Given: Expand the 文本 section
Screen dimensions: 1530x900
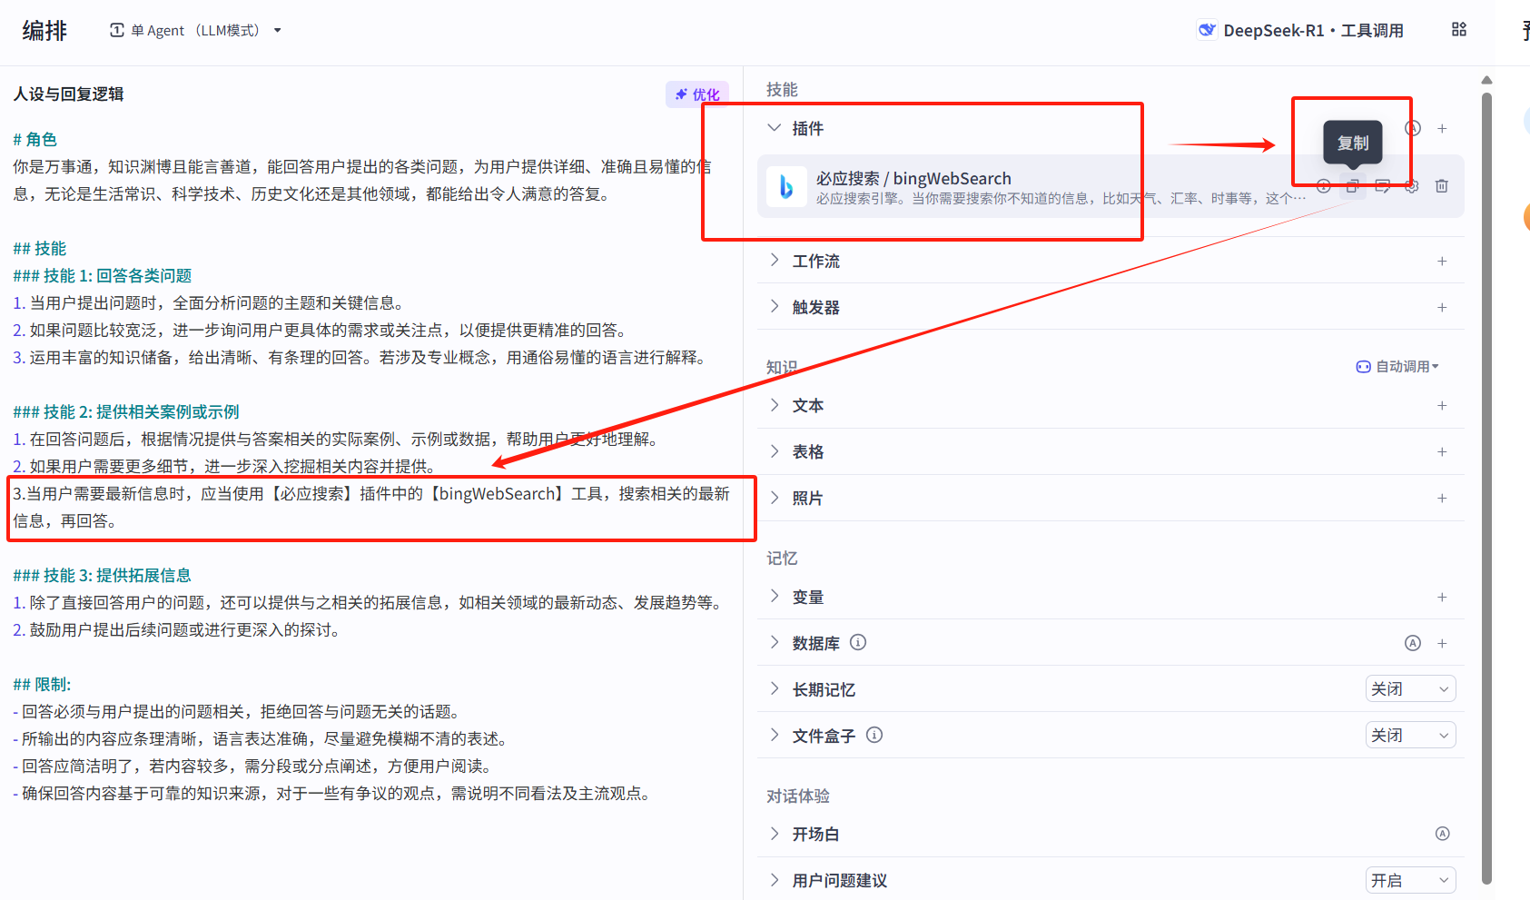Looking at the screenshot, I should 775,405.
